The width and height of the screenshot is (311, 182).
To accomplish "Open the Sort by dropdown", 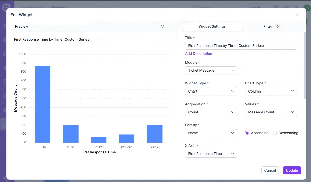I will pyautogui.click(x=211, y=133).
